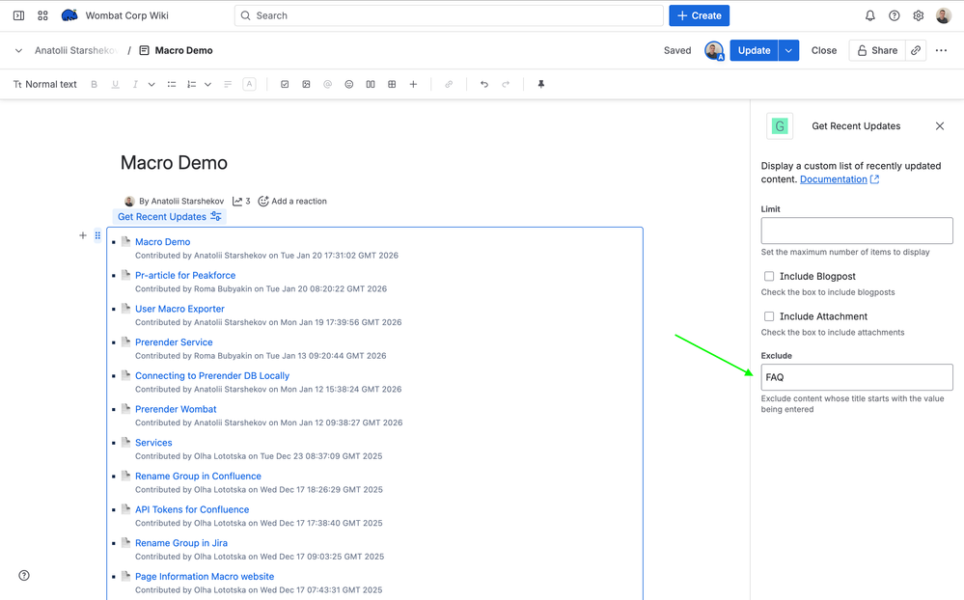Image resolution: width=964 pixels, height=600 pixels.
Task: Toggle the sidebar panel icon
Action: tap(19, 15)
